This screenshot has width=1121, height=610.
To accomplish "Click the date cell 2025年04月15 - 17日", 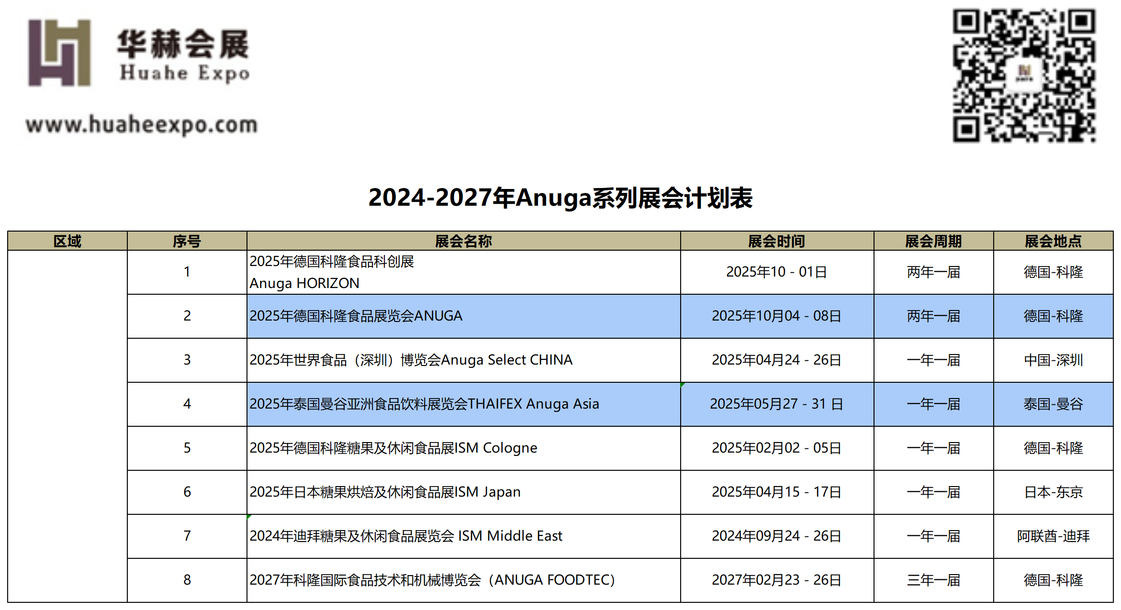I will 777,492.
